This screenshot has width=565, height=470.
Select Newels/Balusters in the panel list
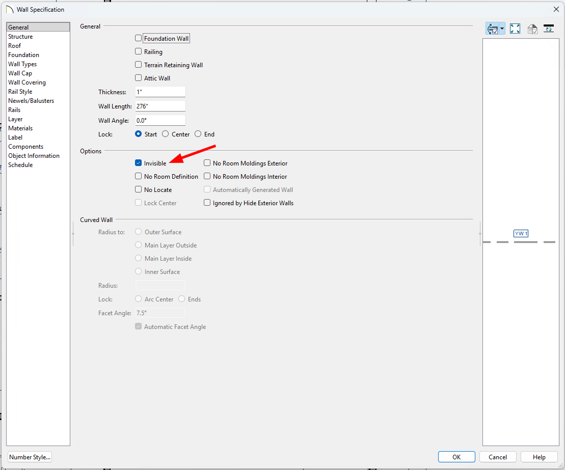pos(31,101)
